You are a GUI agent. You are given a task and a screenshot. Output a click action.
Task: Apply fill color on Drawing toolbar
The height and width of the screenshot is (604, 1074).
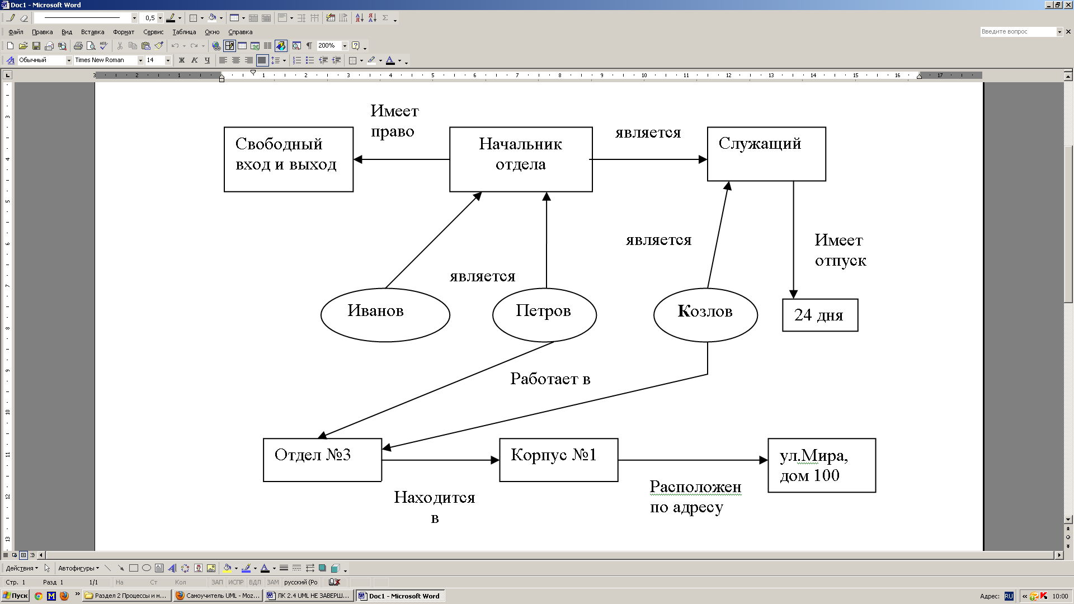[227, 568]
